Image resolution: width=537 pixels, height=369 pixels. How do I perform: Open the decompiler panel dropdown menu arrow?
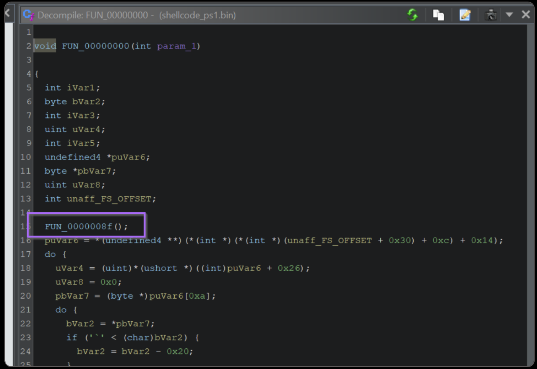509,15
